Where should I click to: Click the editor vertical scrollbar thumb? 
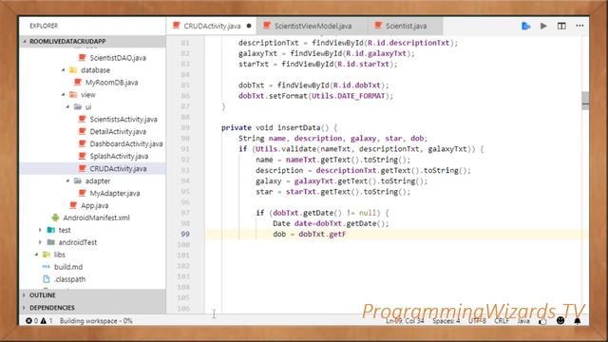point(585,101)
